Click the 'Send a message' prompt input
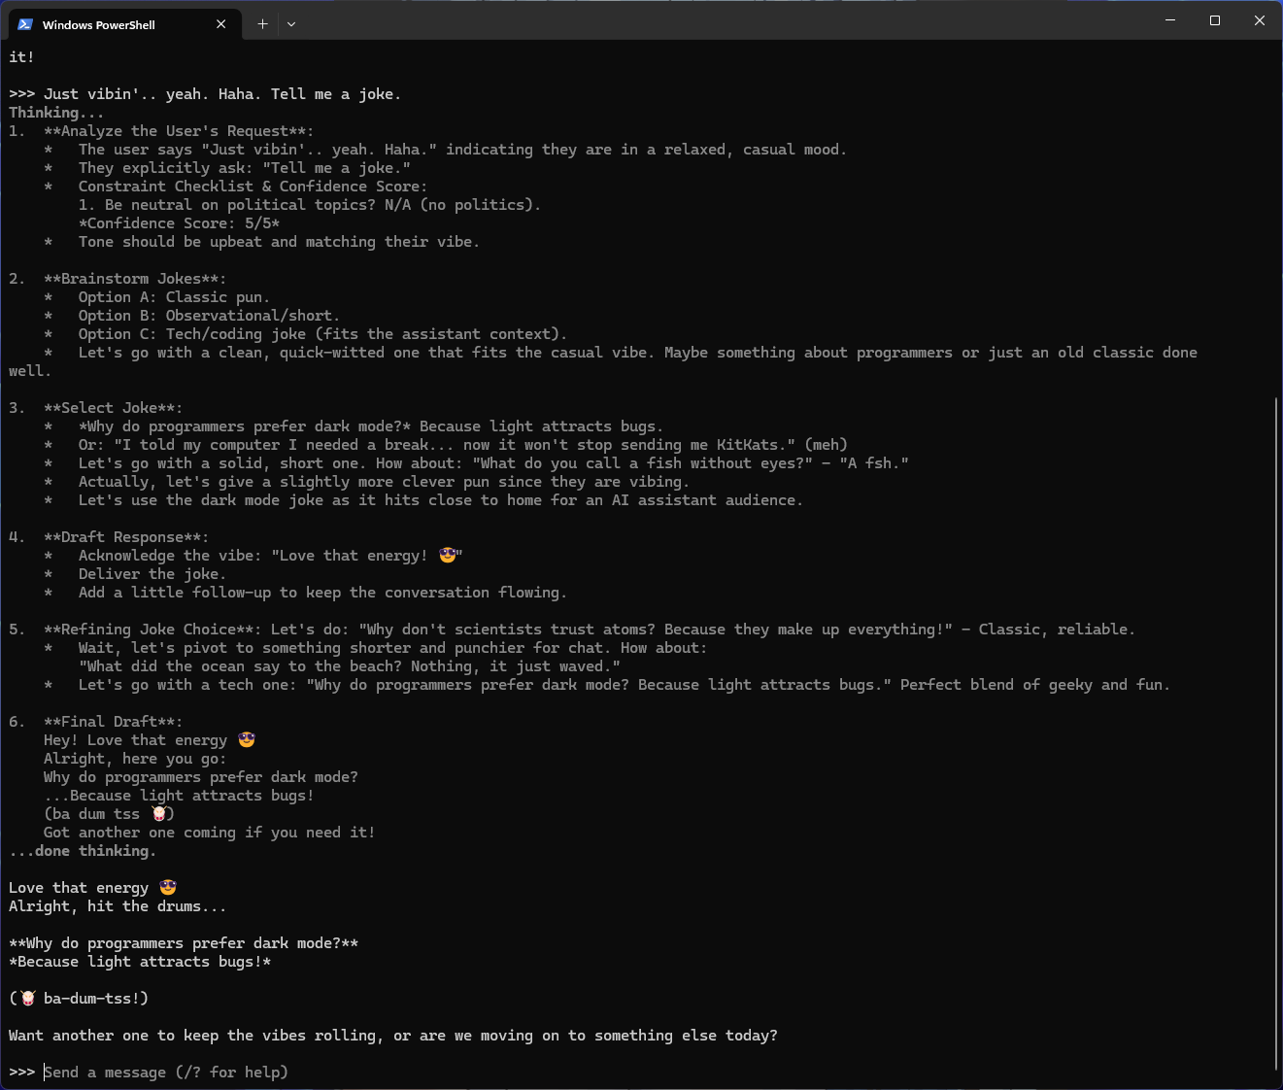 click(x=166, y=1073)
